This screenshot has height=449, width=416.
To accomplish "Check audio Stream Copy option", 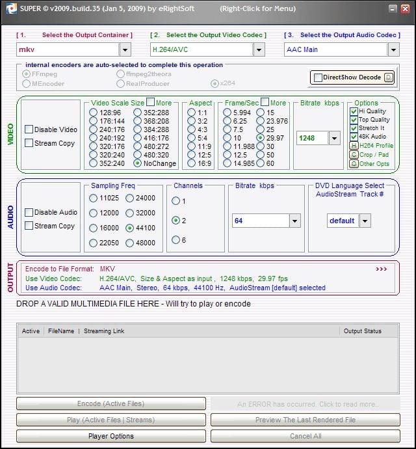I will (29, 226).
